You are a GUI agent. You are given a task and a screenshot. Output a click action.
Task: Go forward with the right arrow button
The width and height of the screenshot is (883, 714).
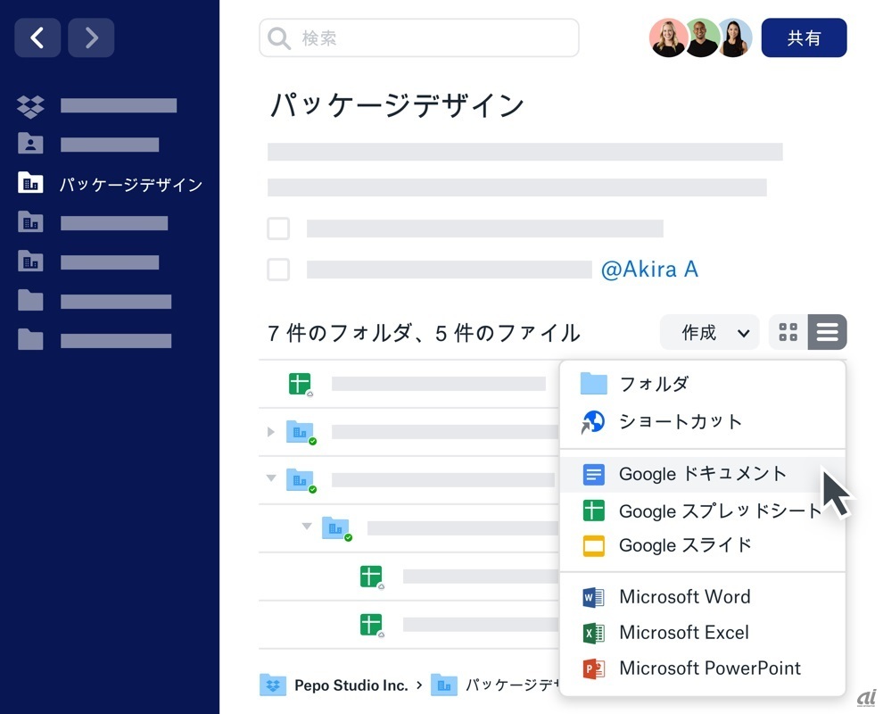point(91,37)
